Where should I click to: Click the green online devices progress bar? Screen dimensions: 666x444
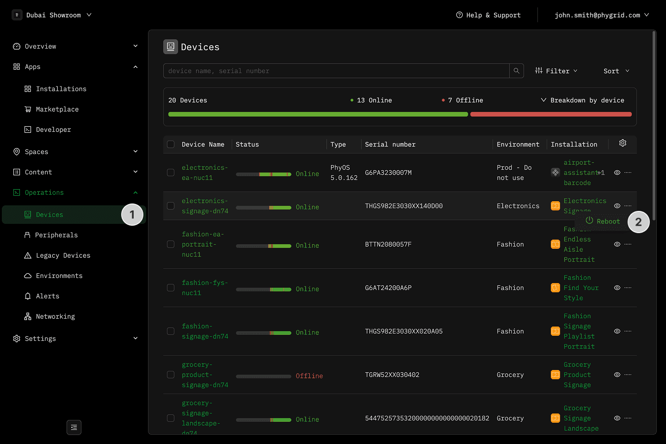pos(318,114)
